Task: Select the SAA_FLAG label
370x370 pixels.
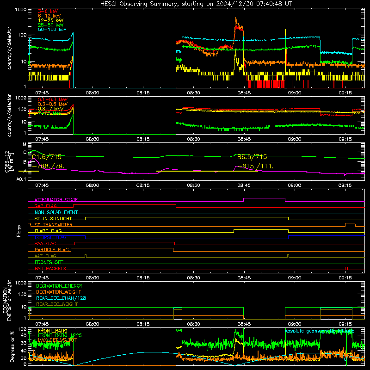Action: [45, 243]
